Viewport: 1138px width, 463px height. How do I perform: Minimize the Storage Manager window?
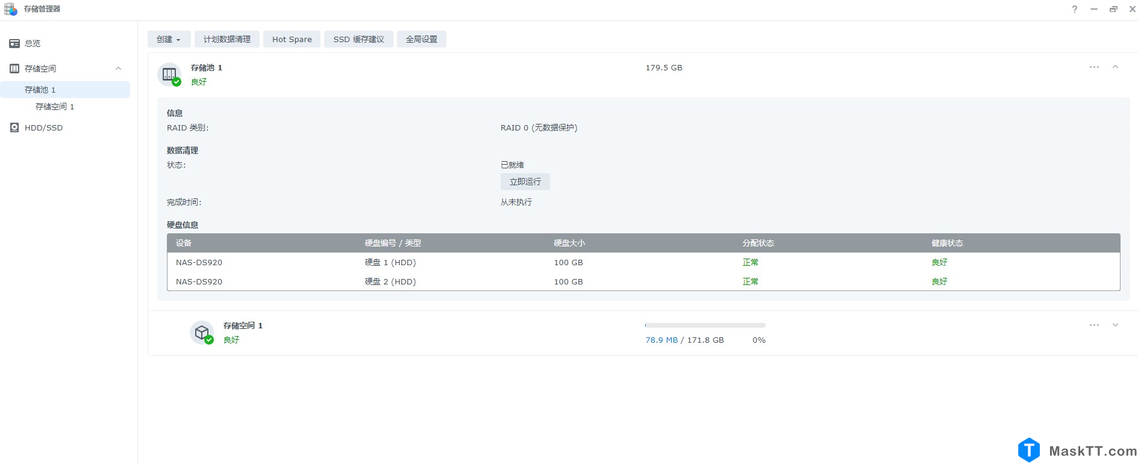pos(1093,9)
